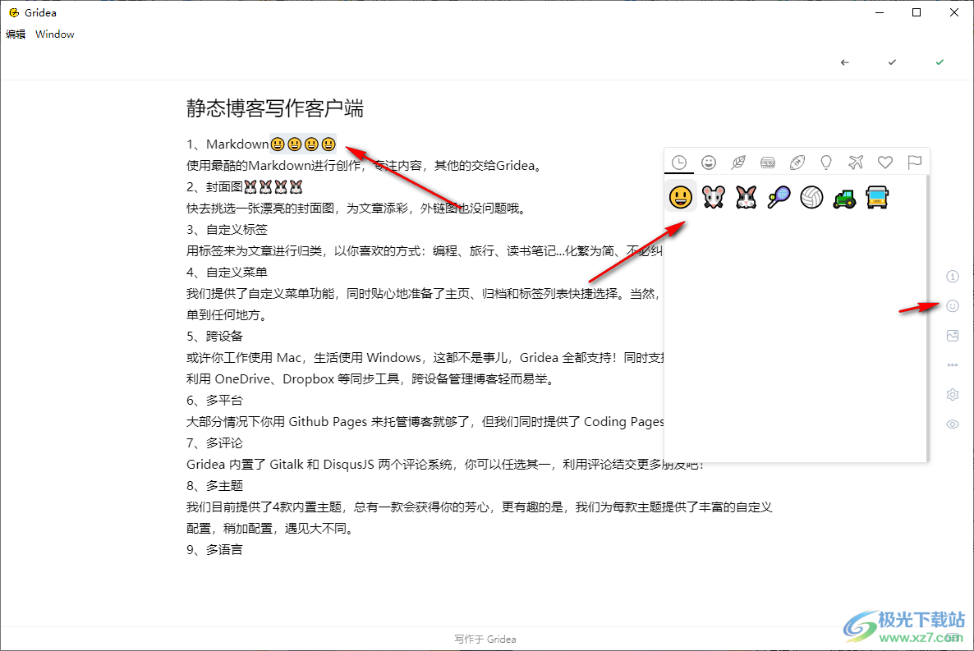Insert the yellow bus emoji

tap(877, 198)
